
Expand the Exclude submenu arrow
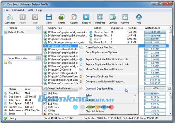click(x=135, y=100)
